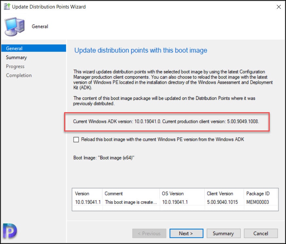Screen dimensions: 286x244
Task: Select the Completion step in sidebar
Action: point(19,75)
